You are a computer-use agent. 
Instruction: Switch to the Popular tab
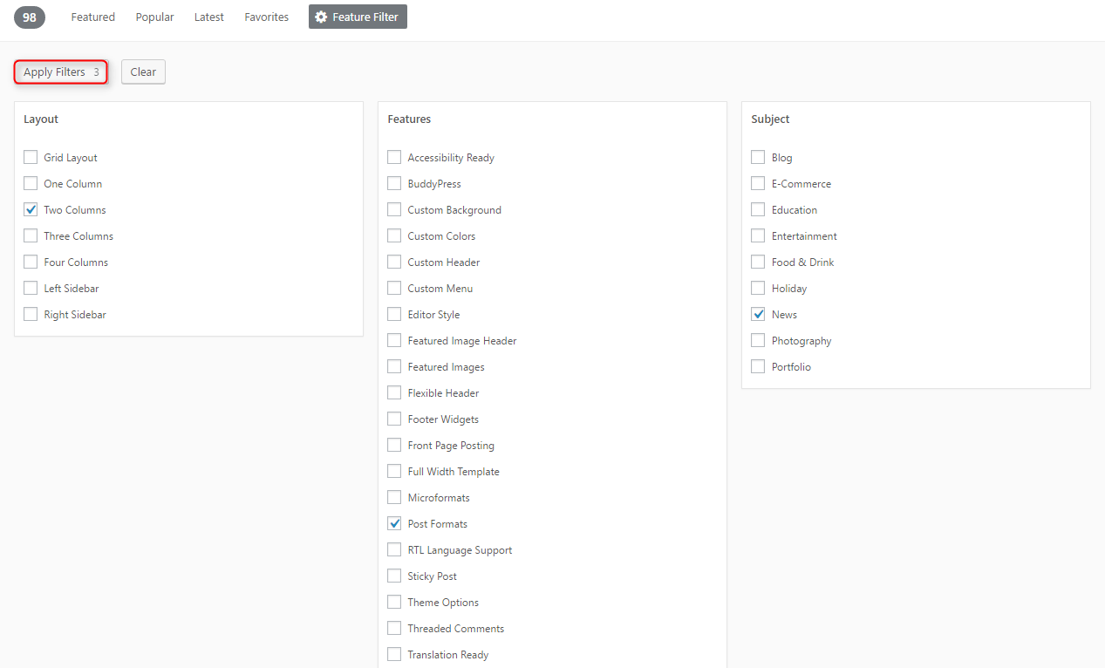click(x=154, y=17)
